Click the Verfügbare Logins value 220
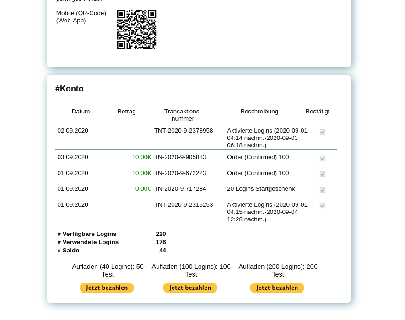This screenshot has width=405, height=320. pos(161,234)
